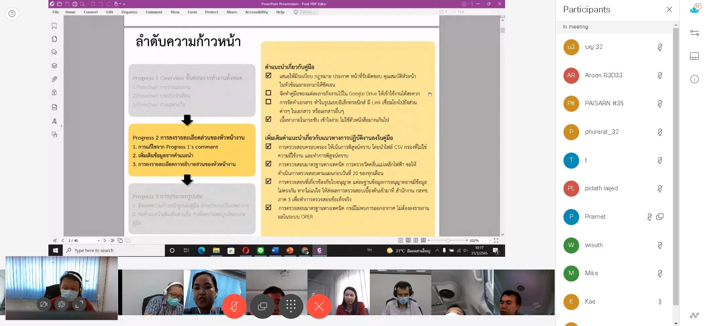The image size is (708, 326).
Task: Unmute microphone with red mic button
Action: click(x=234, y=306)
